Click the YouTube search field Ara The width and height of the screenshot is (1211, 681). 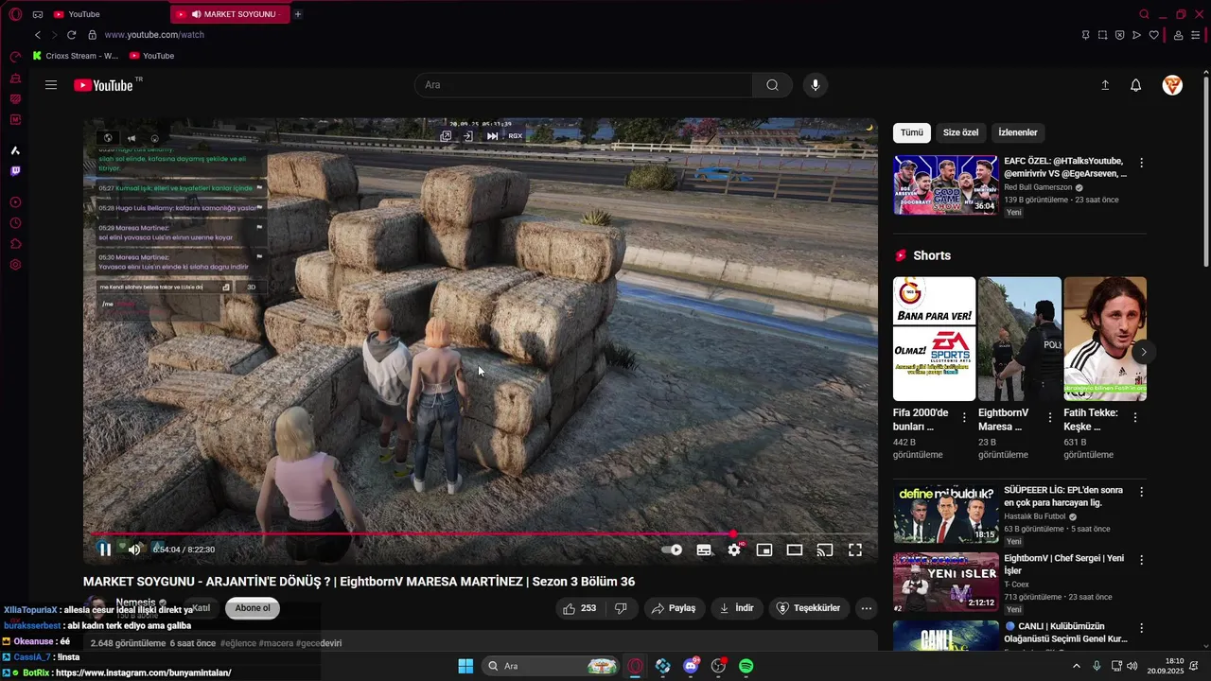[x=584, y=85]
